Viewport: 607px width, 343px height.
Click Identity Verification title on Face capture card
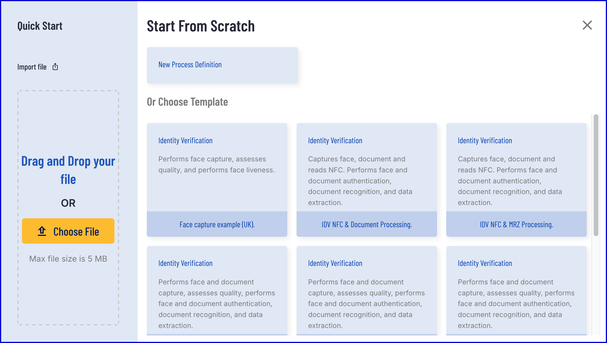(x=185, y=141)
